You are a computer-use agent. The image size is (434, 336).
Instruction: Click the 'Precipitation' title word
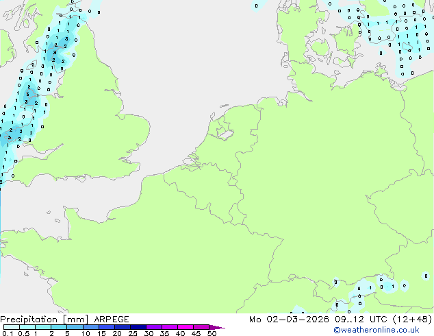point(29,320)
